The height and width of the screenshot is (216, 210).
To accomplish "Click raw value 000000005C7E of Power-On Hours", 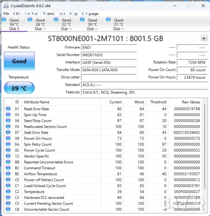I will tap(187, 138).
